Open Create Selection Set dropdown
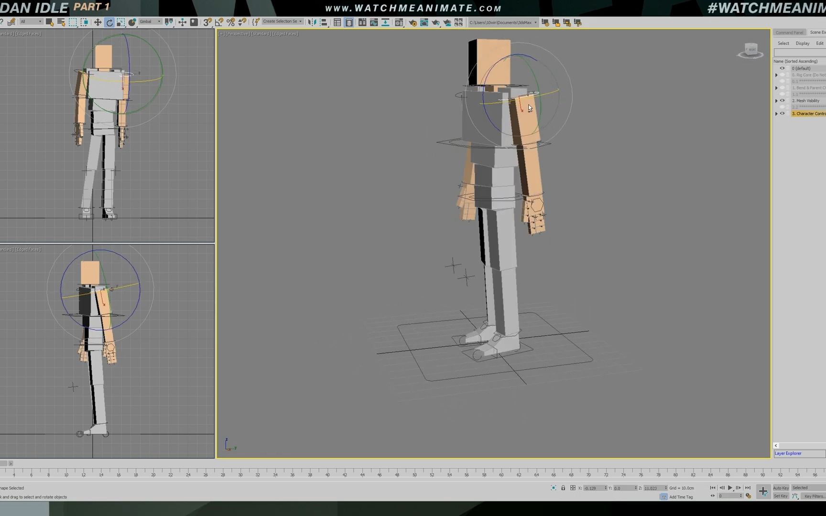Image resolution: width=826 pixels, height=516 pixels. 282,21
